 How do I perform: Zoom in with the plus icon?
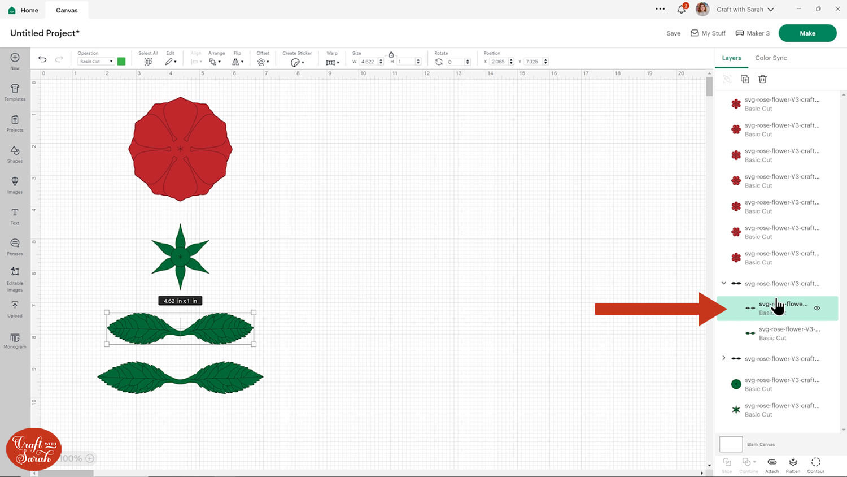pyautogui.click(x=90, y=458)
